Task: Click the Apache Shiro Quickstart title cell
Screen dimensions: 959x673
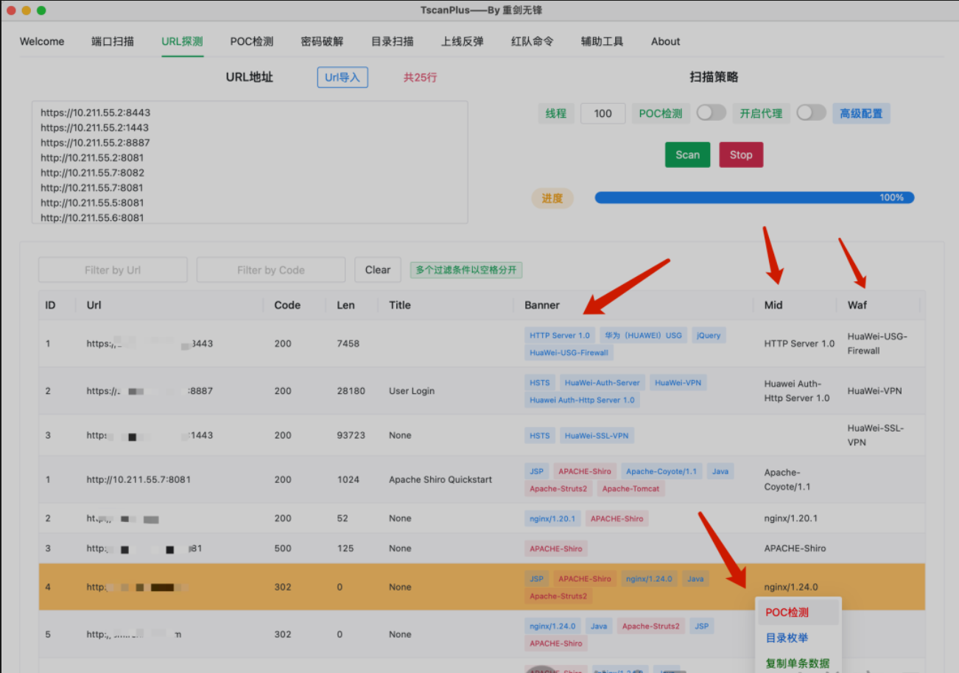Action: point(441,479)
